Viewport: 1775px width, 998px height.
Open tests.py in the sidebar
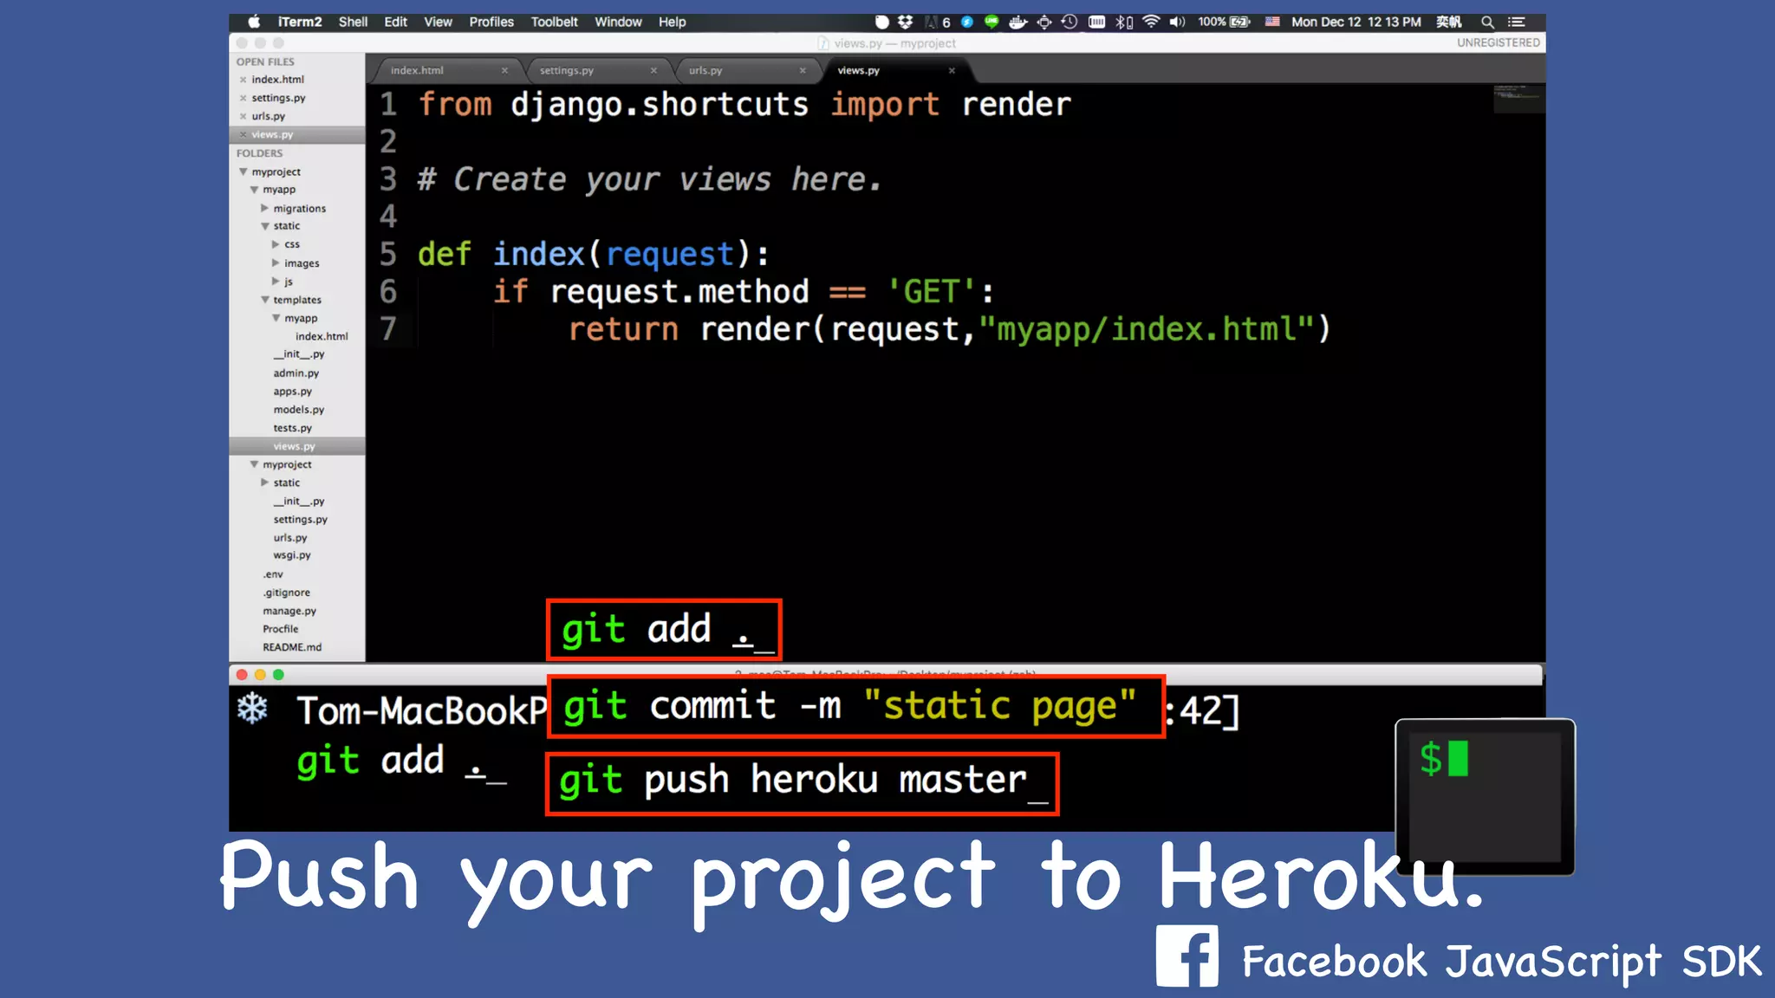[x=292, y=428]
